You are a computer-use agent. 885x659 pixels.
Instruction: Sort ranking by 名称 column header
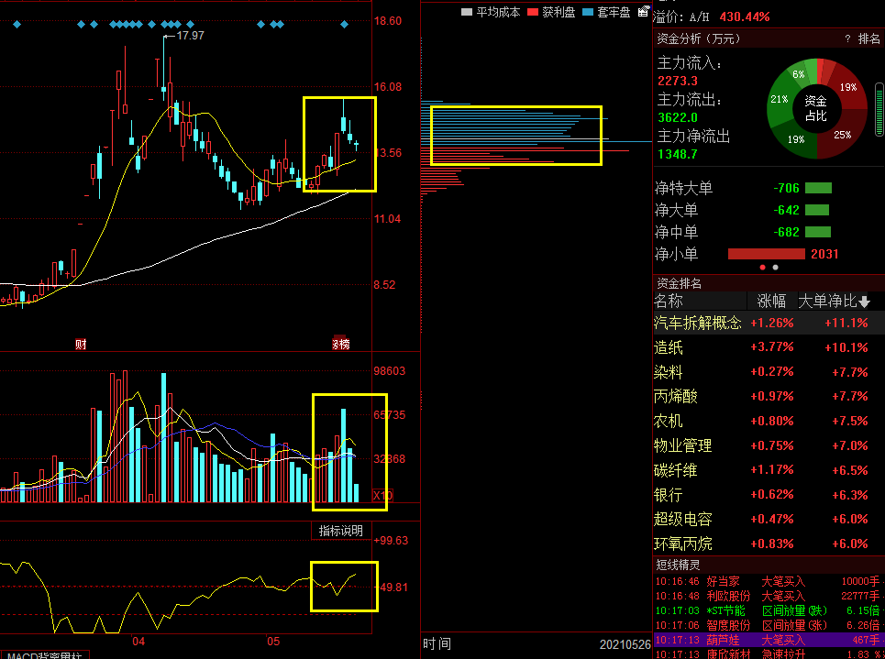669,301
